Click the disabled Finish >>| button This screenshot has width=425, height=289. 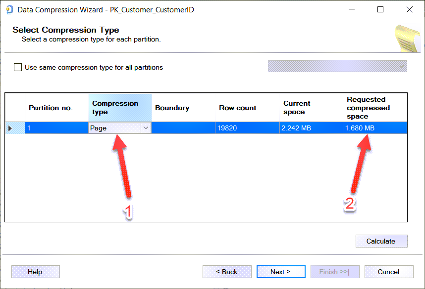pyautogui.click(x=335, y=272)
